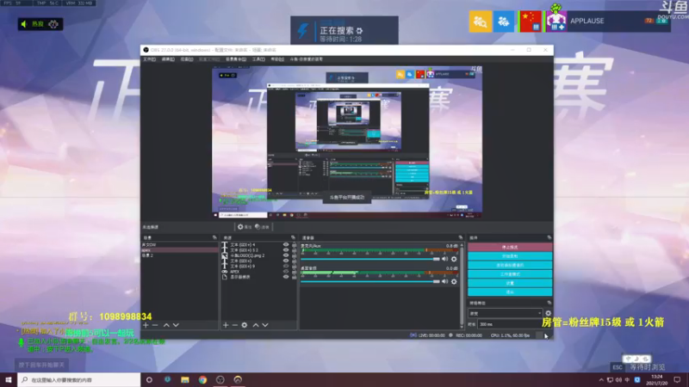Click the blue squad icon at top
The height and width of the screenshot is (387, 689).
coord(504,21)
